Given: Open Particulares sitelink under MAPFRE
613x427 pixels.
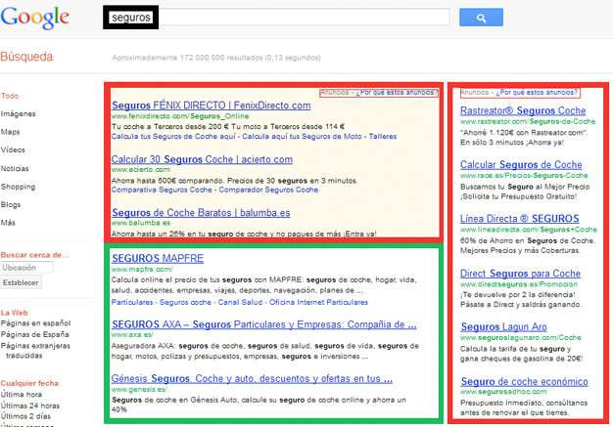Looking at the screenshot, I should [132, 302].
